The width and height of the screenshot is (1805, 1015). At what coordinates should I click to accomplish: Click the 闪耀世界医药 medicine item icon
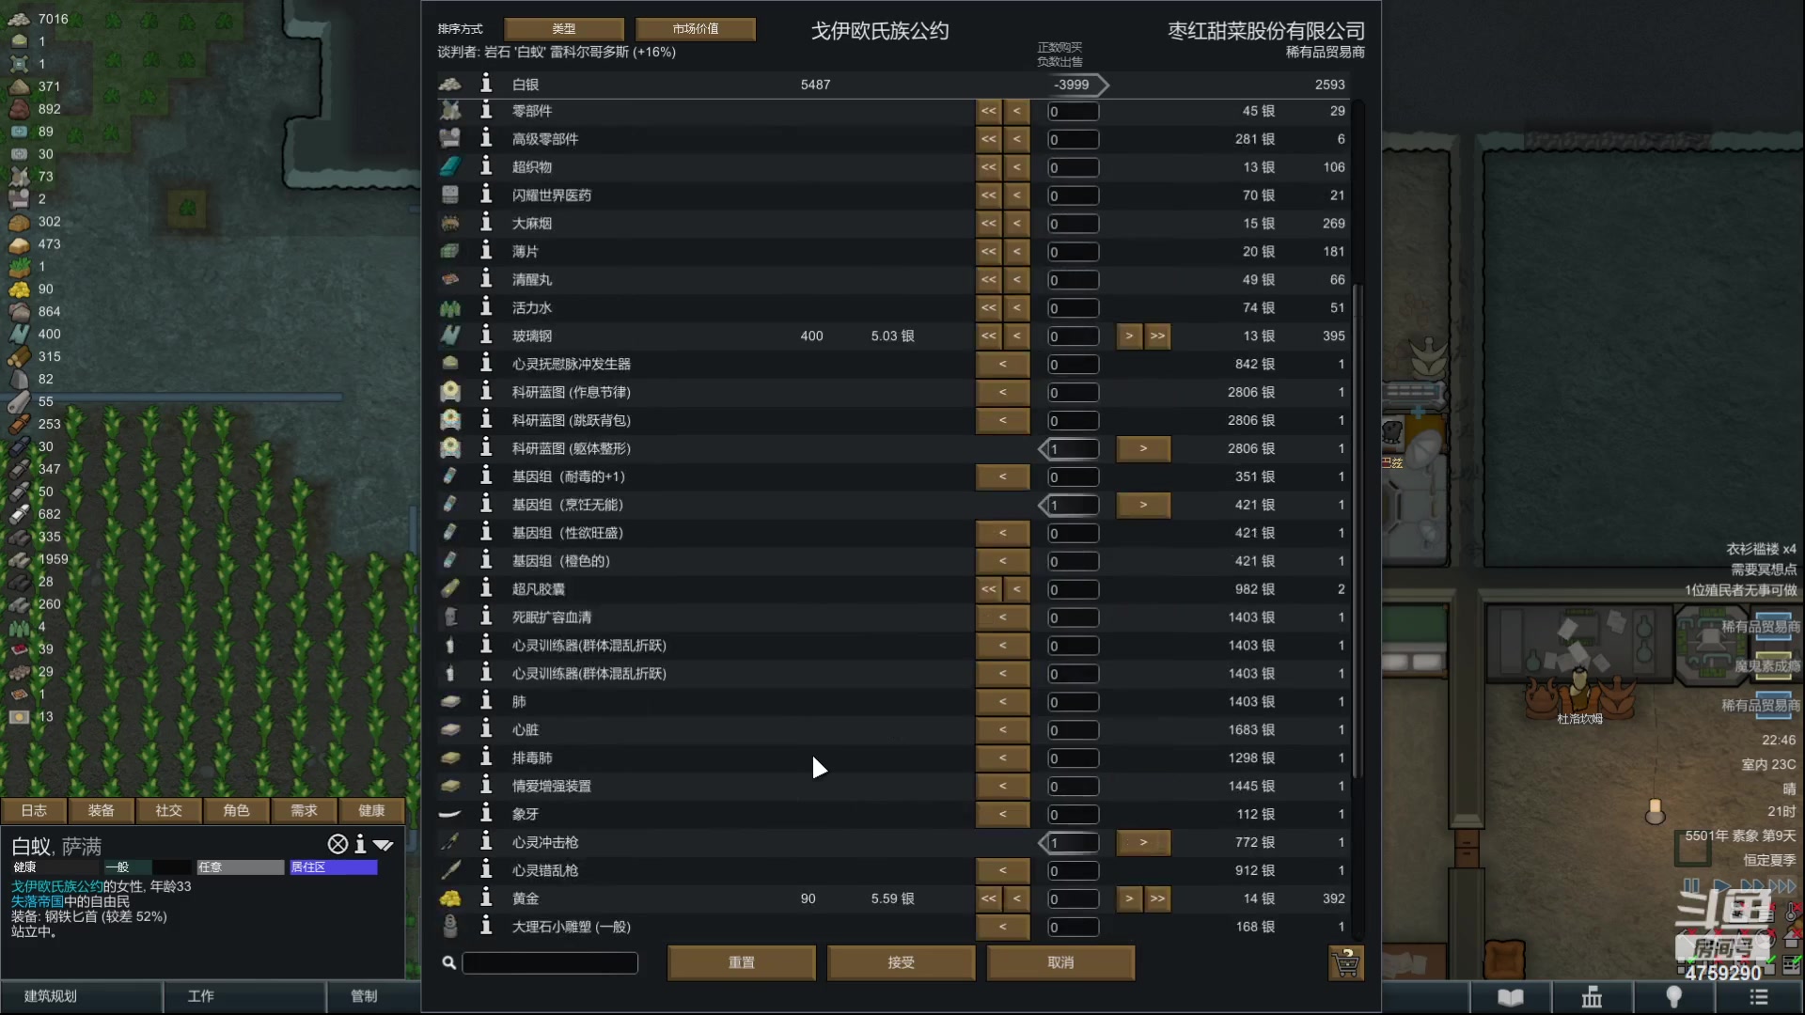(x=450, y=195)
